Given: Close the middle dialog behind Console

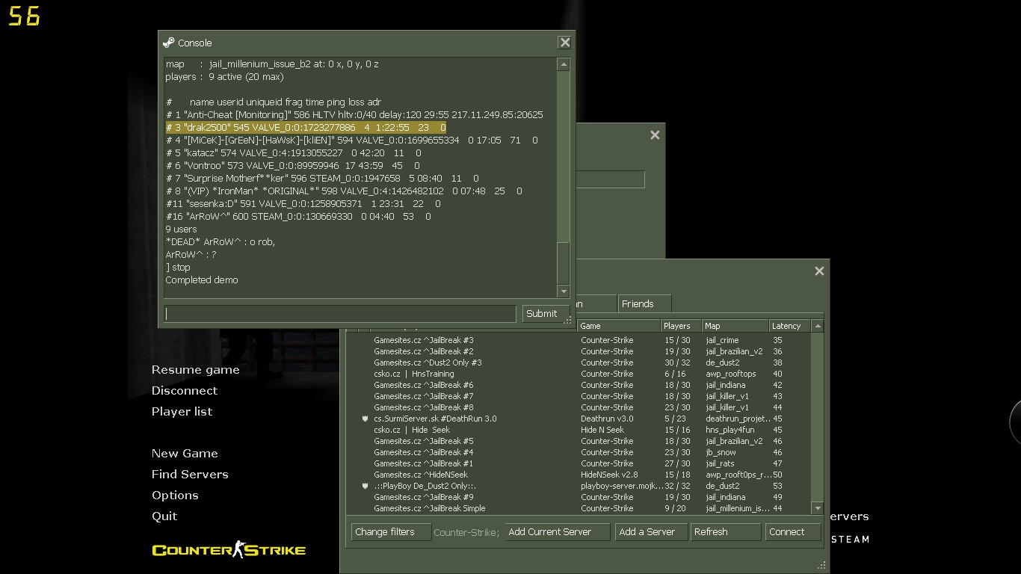Looking at the screenshot, I should point(655,135).
